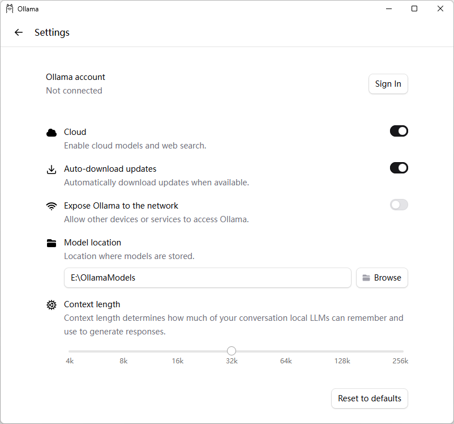The width and height of the screenshot is (454, 424).
Task: Click the Cloud label text
Action: pos(75,132)
